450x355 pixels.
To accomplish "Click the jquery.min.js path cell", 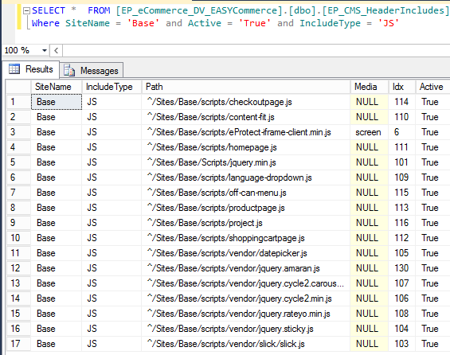I will [245, 162].
